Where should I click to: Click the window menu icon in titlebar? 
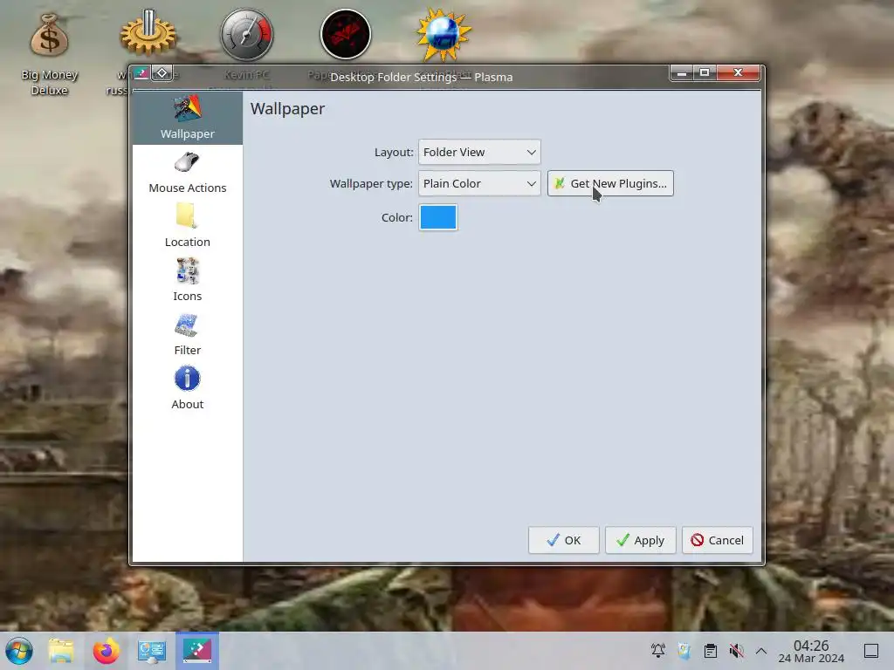point(141,73)
